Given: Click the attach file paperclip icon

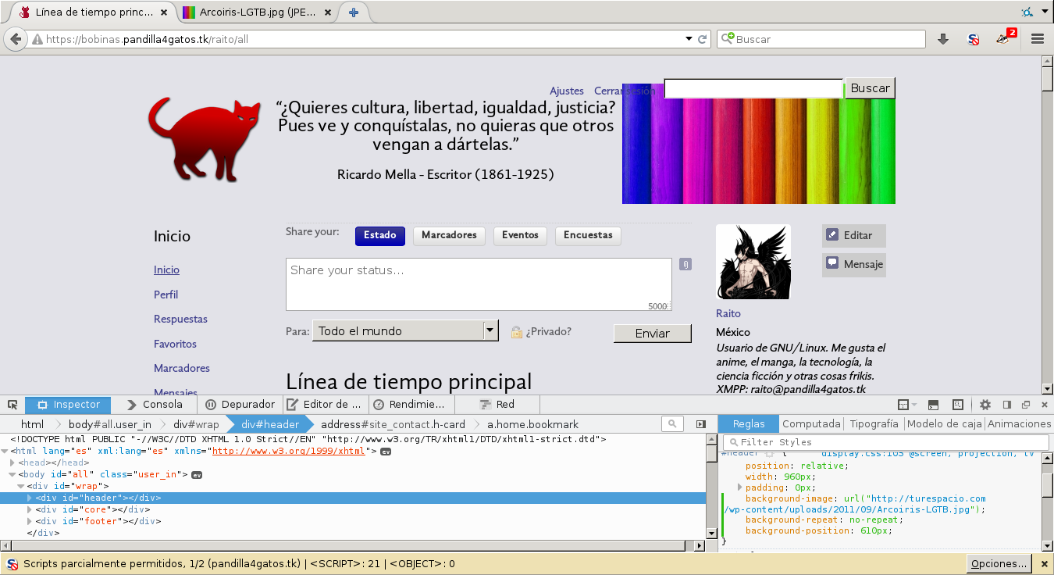Looking at the screenshot, I should click(x=685, y=264).
